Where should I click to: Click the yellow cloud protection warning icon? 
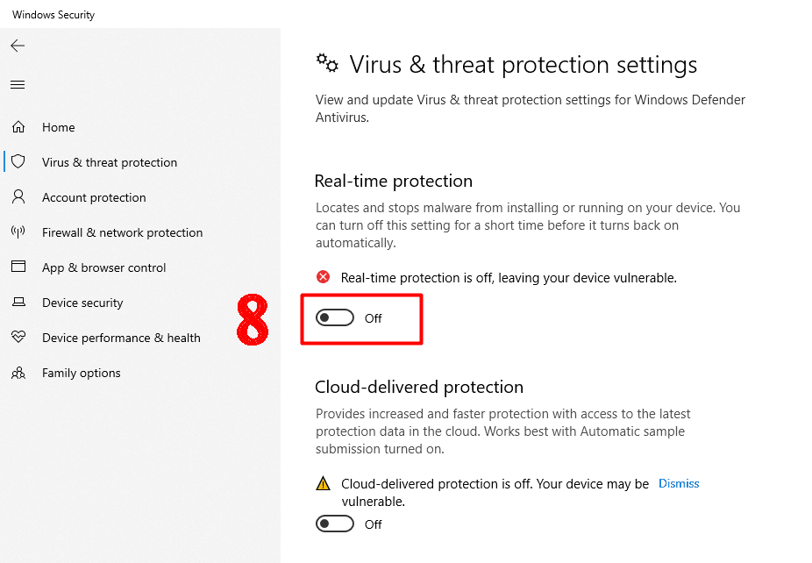pos(324,483)
